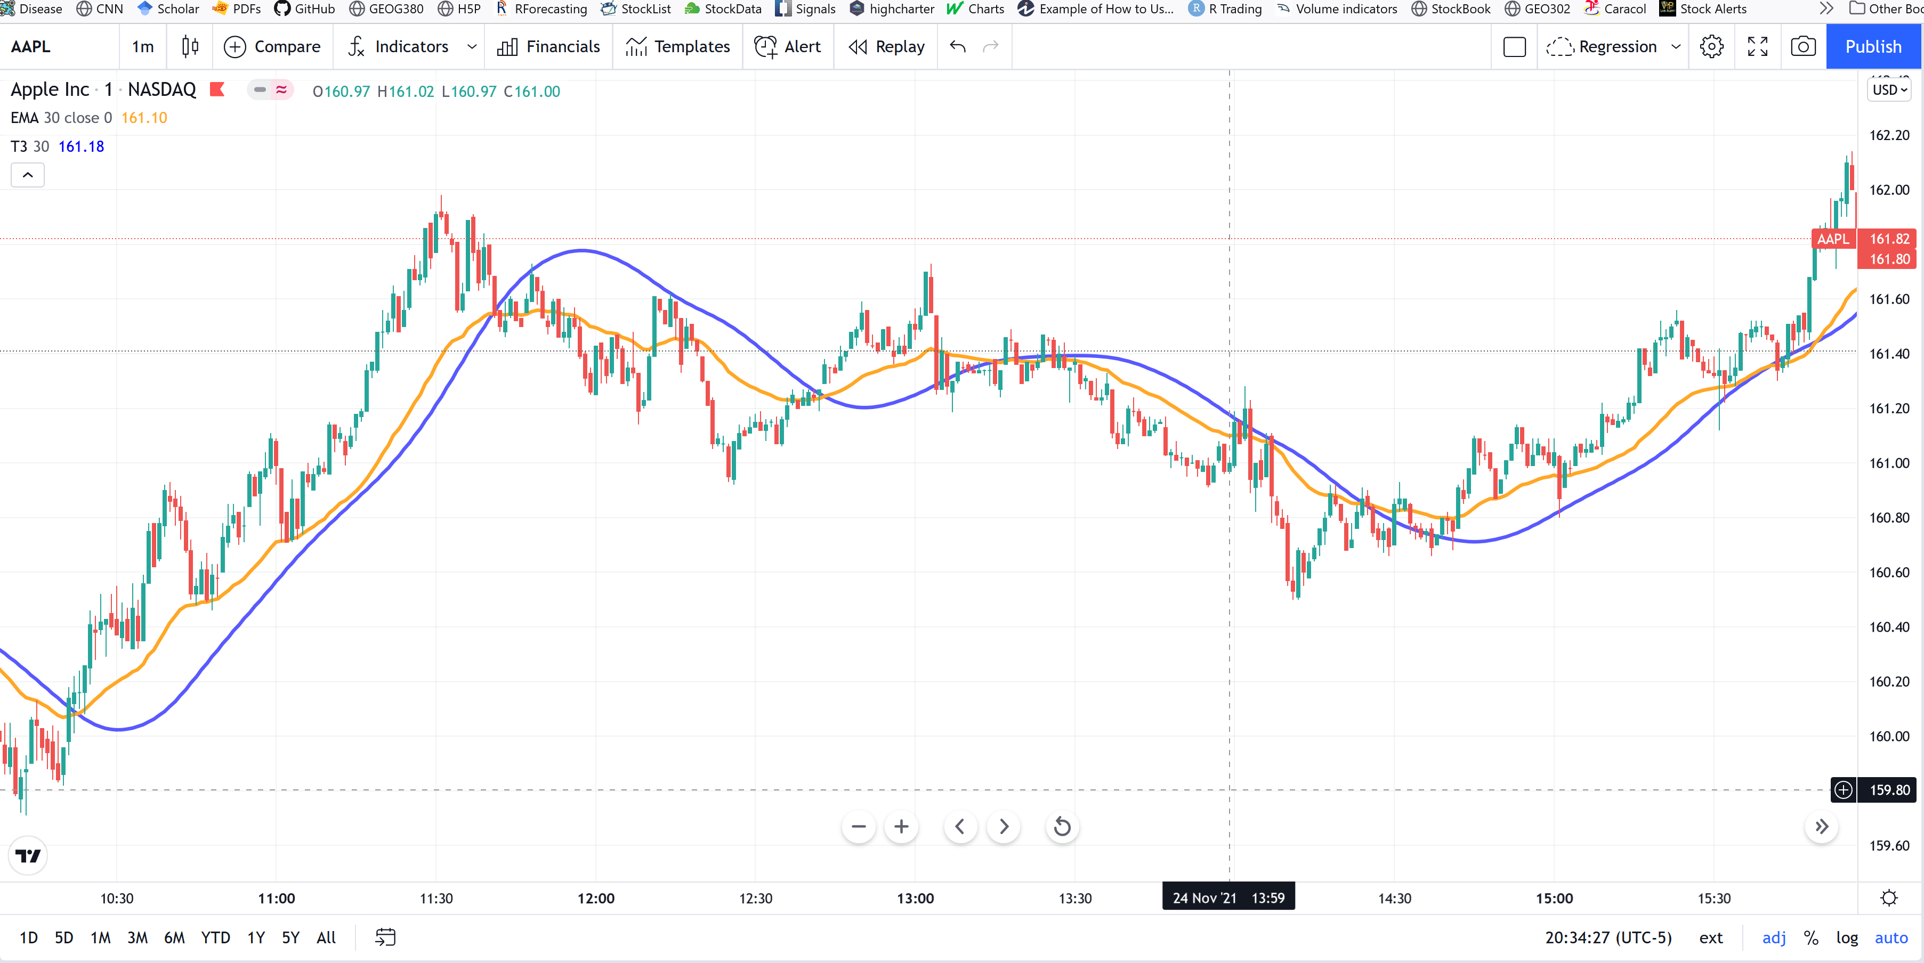The image size is (1924, 963).
Task: Expand the Indicators favorites dropdown arrow
Action: (x=472, y=46)
